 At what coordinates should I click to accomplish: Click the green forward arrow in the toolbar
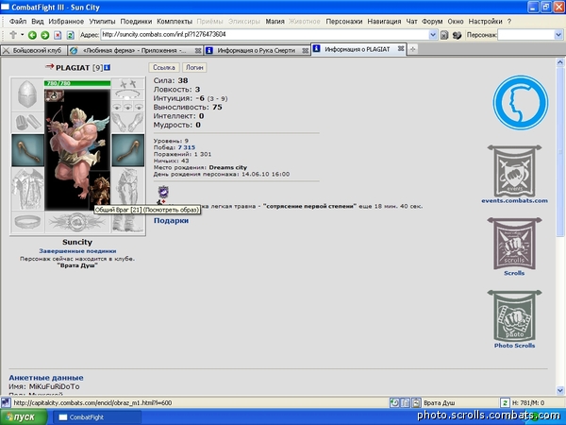[45, 35]
